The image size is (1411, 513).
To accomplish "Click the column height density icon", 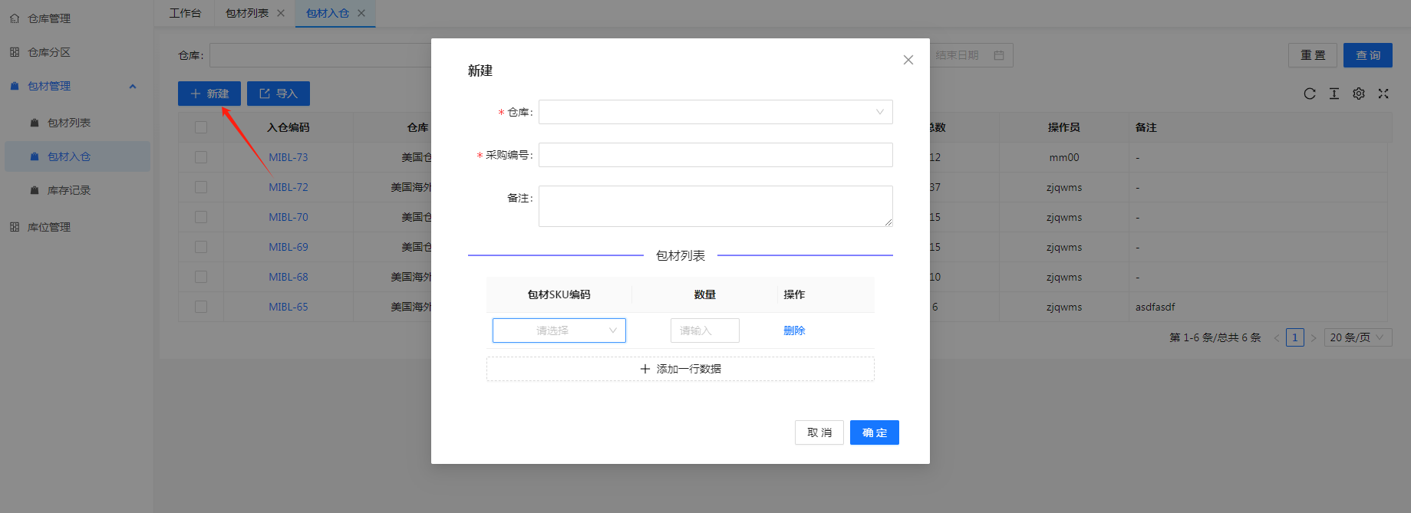I will pyautogui.click(x=1334, y=94).
